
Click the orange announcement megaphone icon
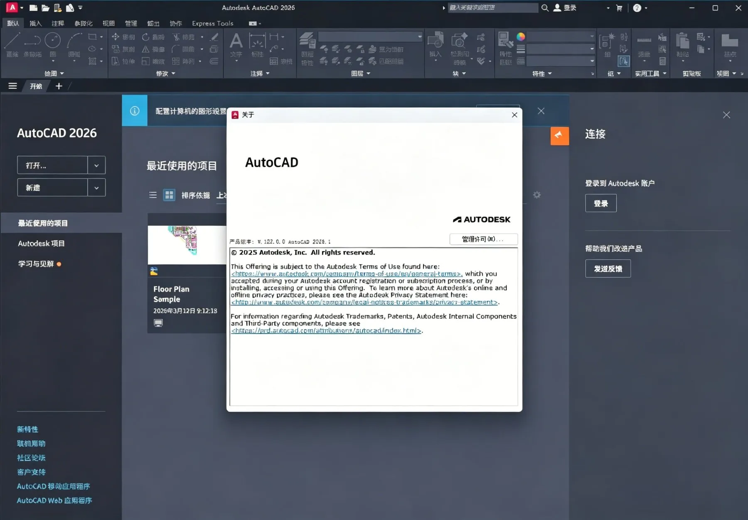560,136
